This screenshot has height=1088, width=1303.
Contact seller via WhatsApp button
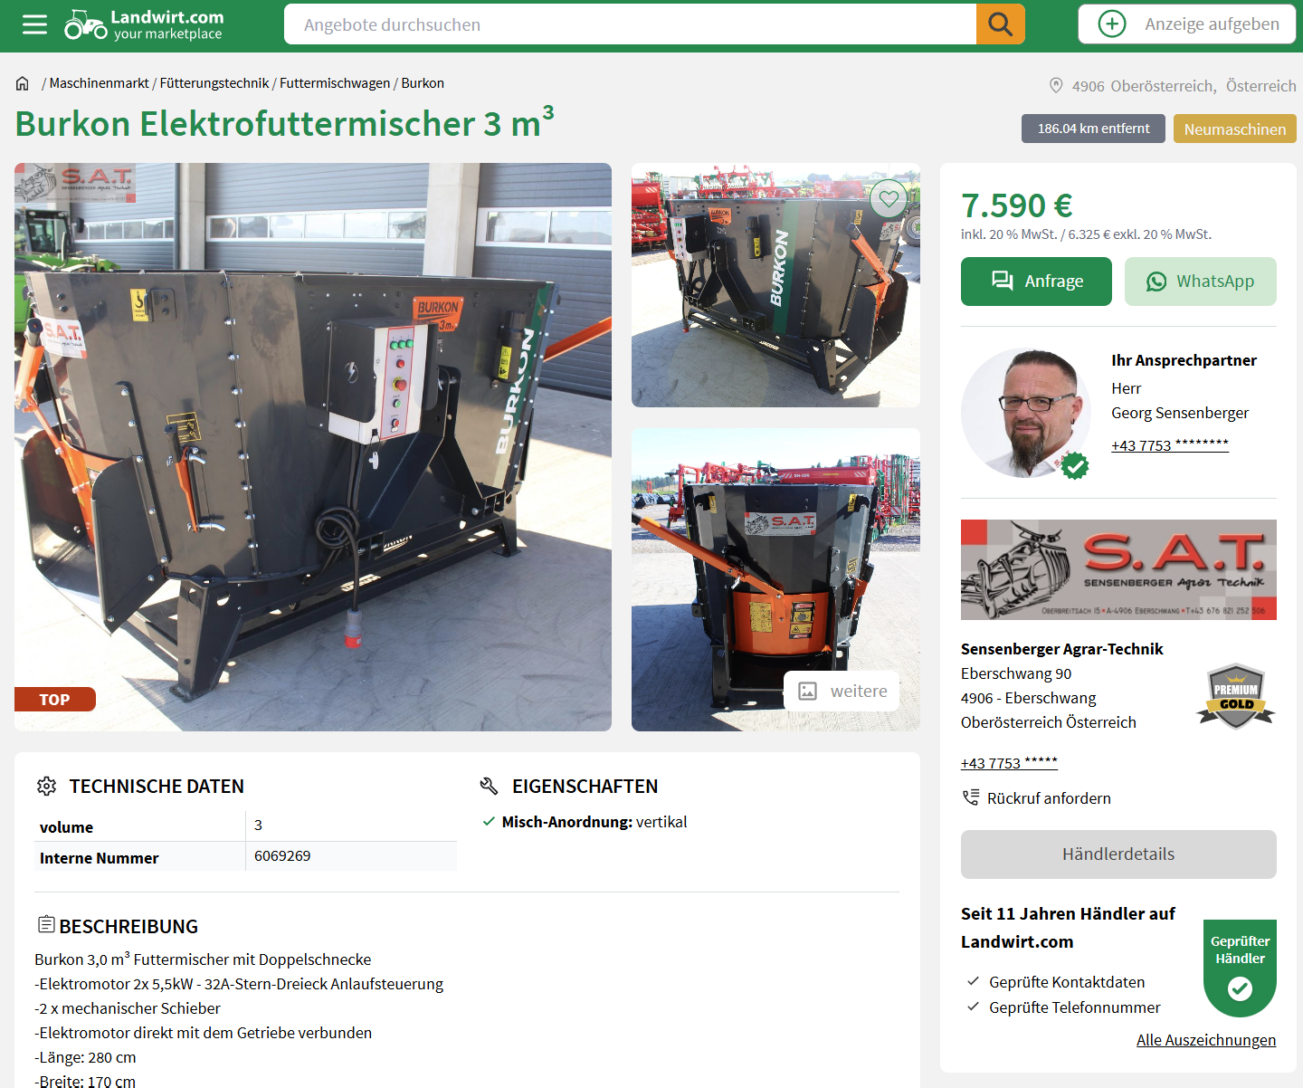[x=1201, y=282]
